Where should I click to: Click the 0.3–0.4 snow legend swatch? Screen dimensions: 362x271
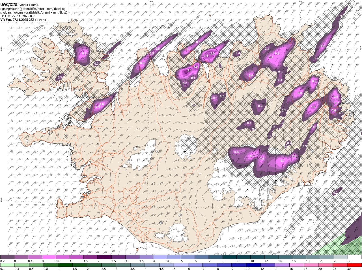(x=21, y=257)
